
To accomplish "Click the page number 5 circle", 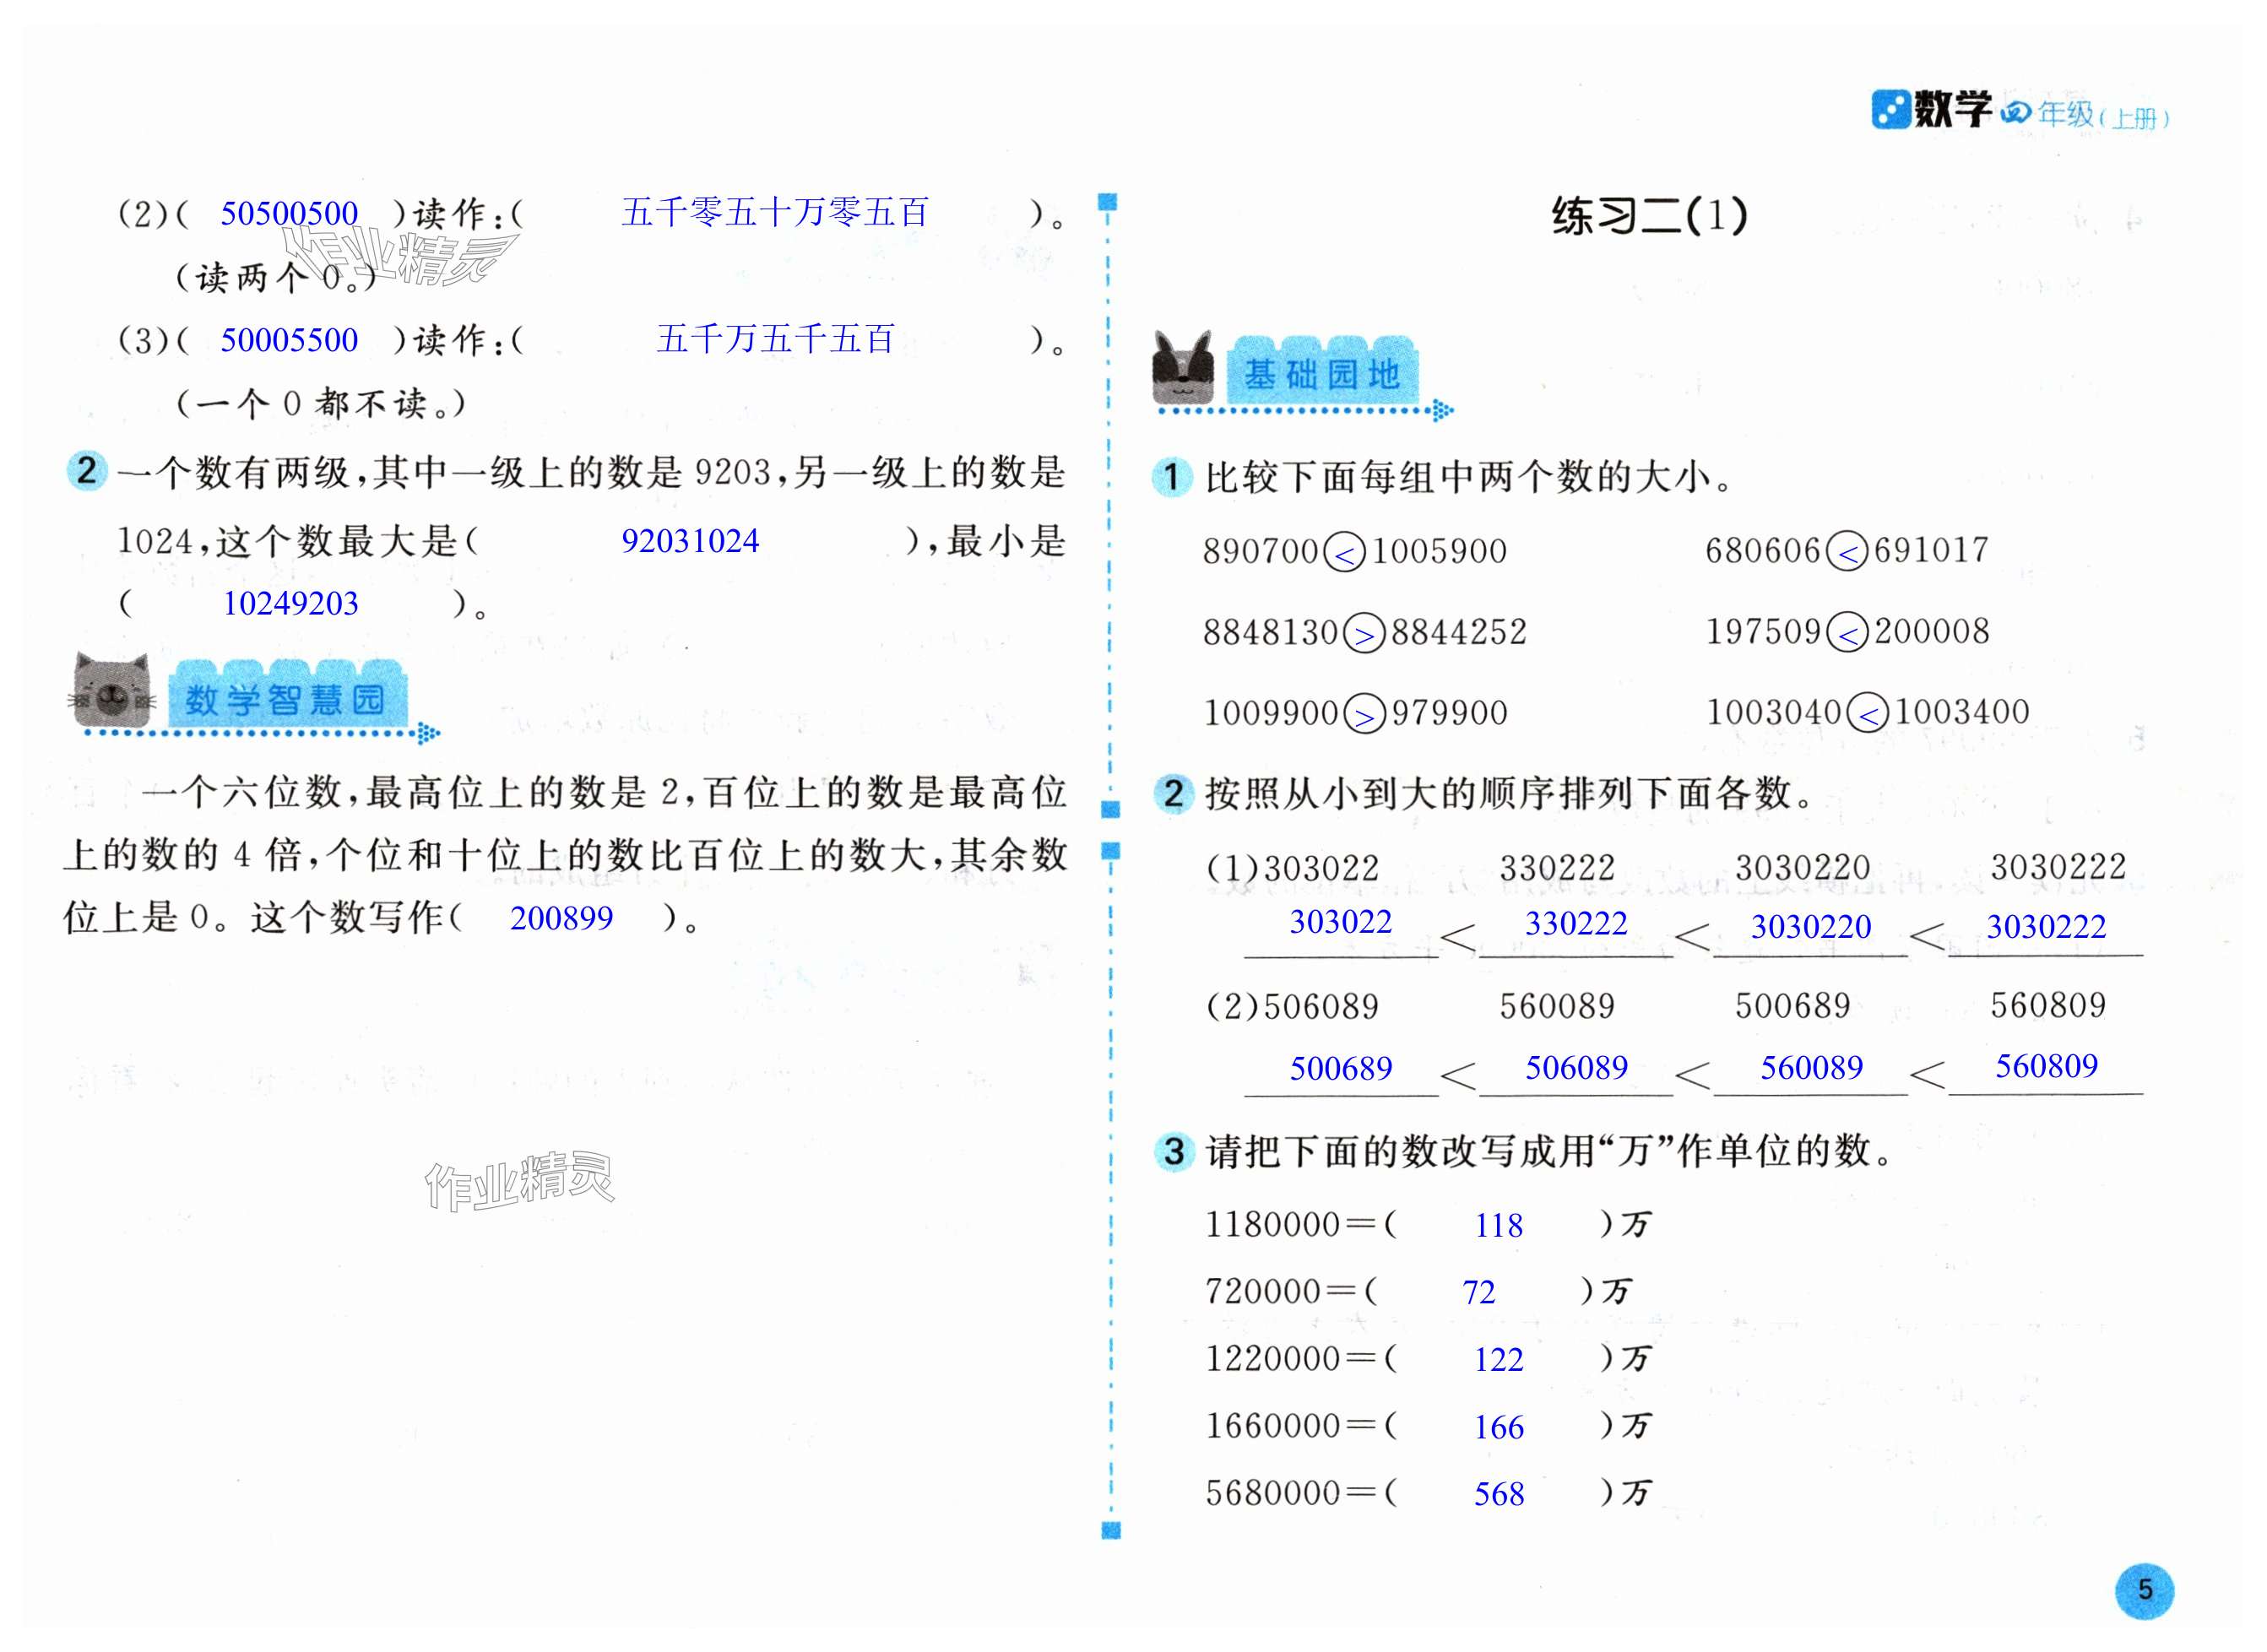I will [2144, 1590].
